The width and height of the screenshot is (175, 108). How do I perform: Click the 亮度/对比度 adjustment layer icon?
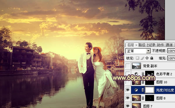tap(136, 90)
